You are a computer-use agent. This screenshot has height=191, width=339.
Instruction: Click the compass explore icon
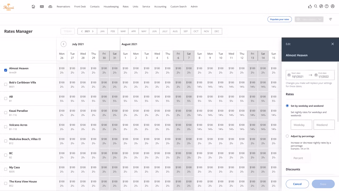321,6
